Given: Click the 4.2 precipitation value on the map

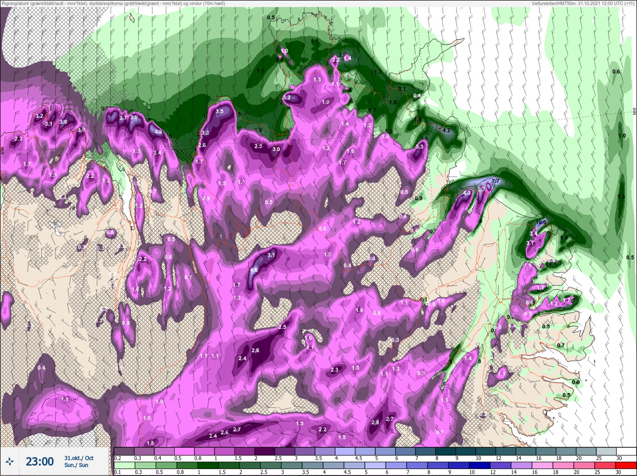Looking at the screenshot, I should pyautogui.click(x=446, y=131).
